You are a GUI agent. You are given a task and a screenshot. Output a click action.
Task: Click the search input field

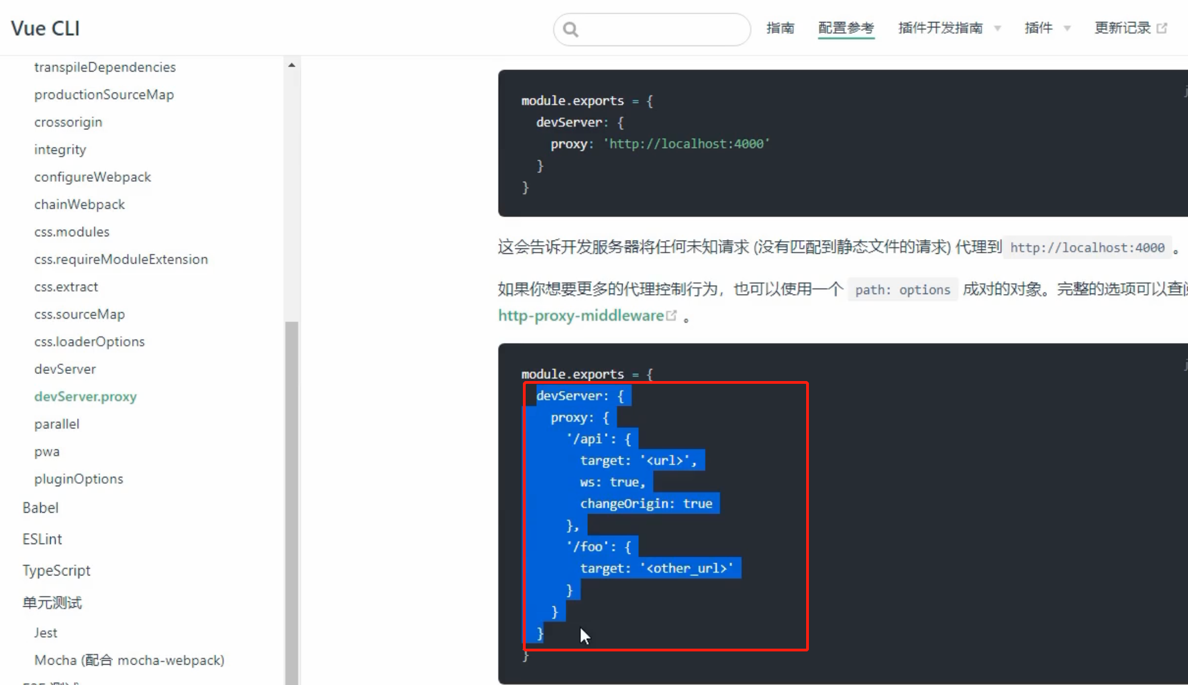(x=652, y=29)
